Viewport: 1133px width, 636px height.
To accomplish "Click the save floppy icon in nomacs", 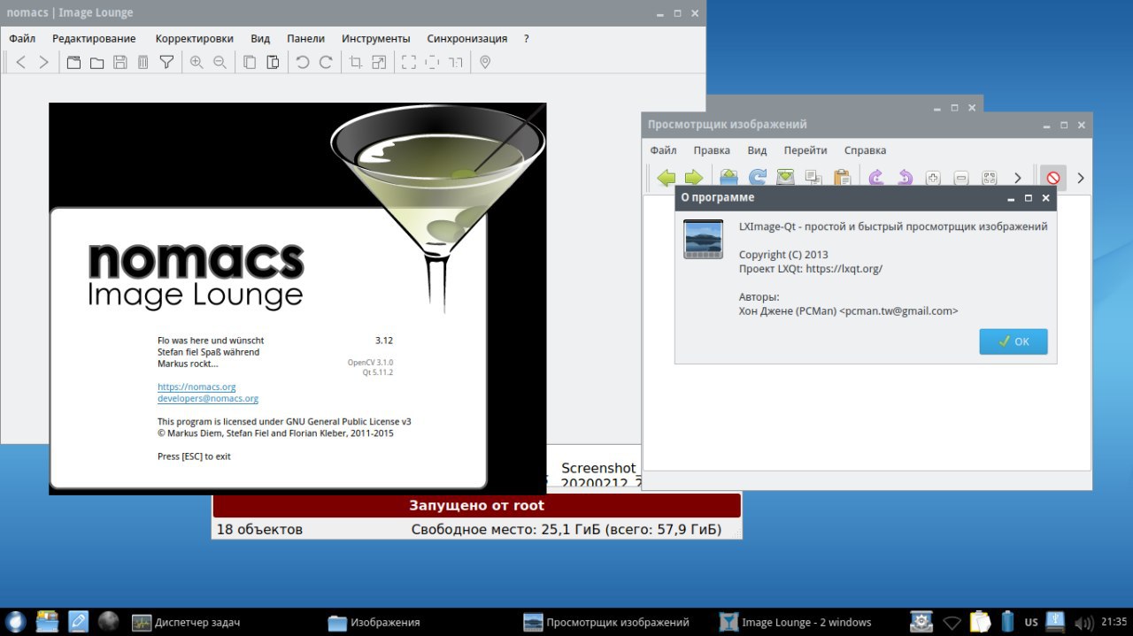I will pyautogui.click(x=119, y=62).
